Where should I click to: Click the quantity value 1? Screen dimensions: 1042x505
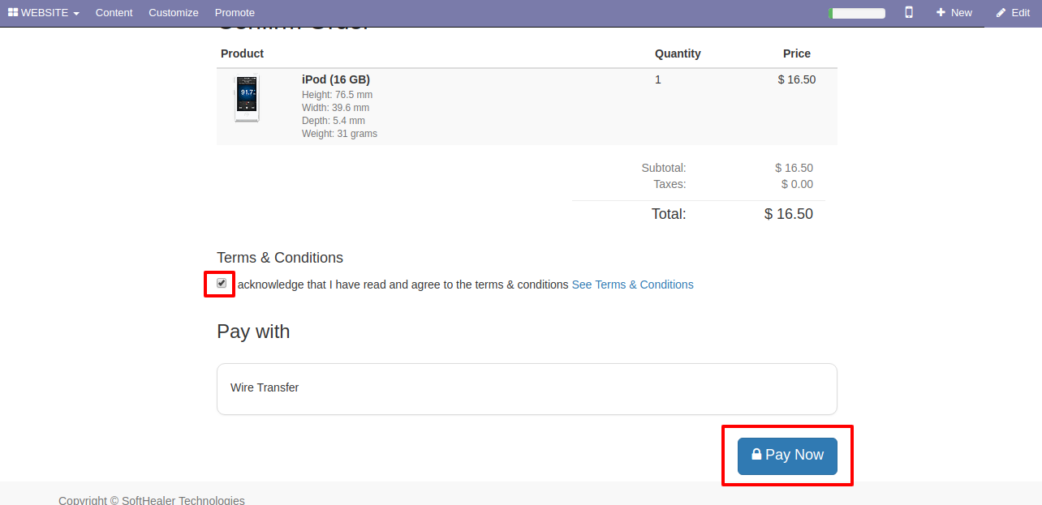click(x=658, y=79)
